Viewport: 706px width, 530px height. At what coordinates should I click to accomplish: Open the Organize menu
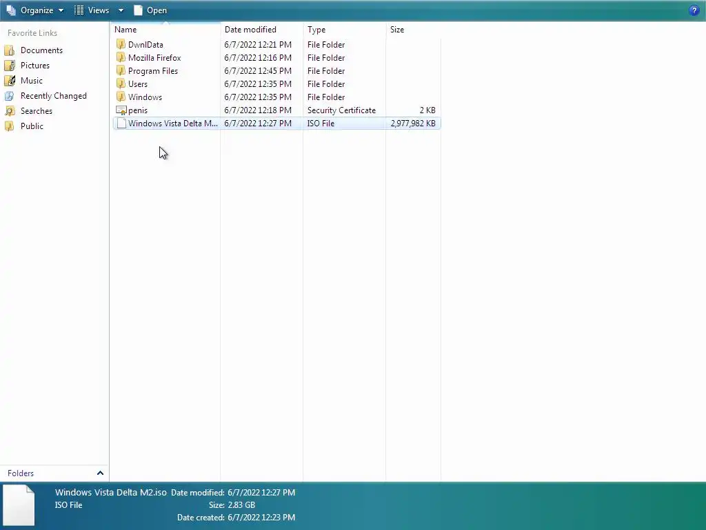(35, 10)
